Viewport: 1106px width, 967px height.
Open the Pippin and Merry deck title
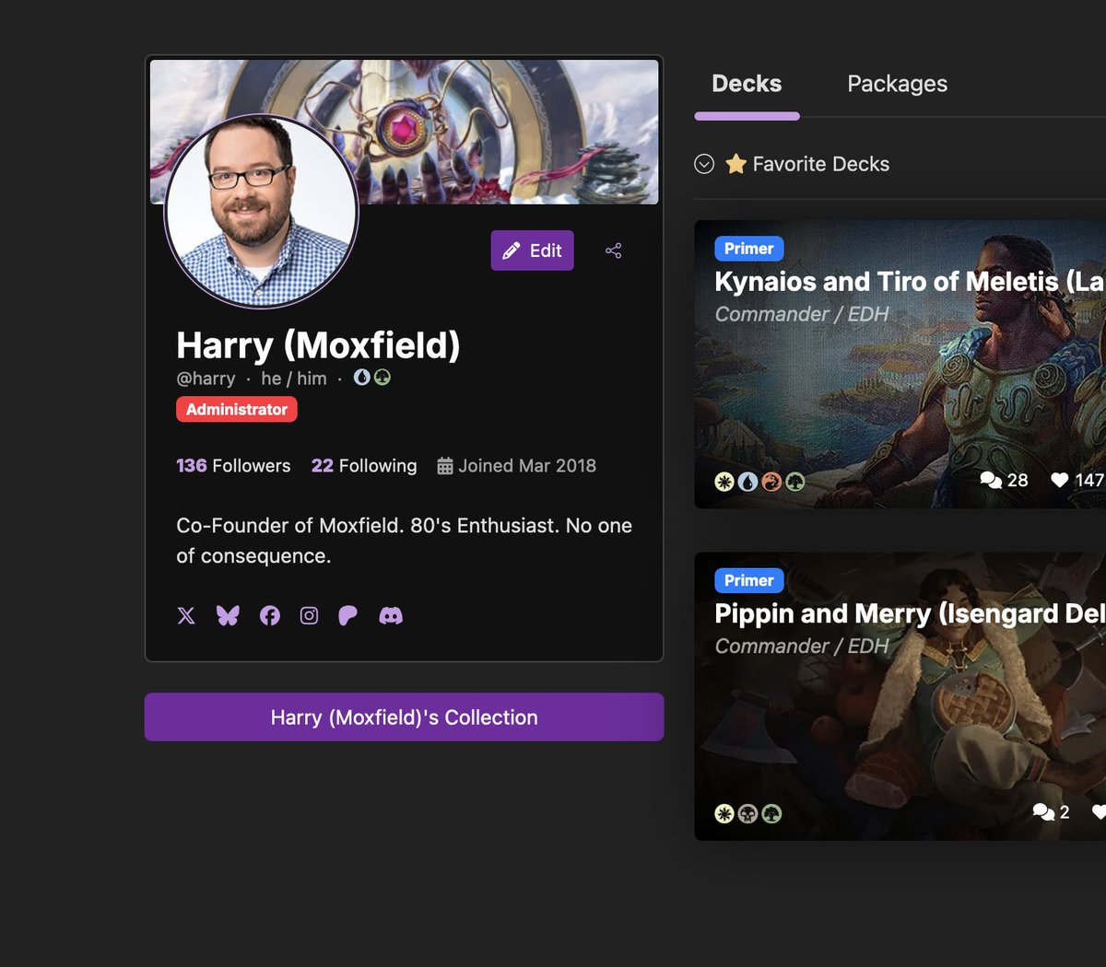click(910, 613)
